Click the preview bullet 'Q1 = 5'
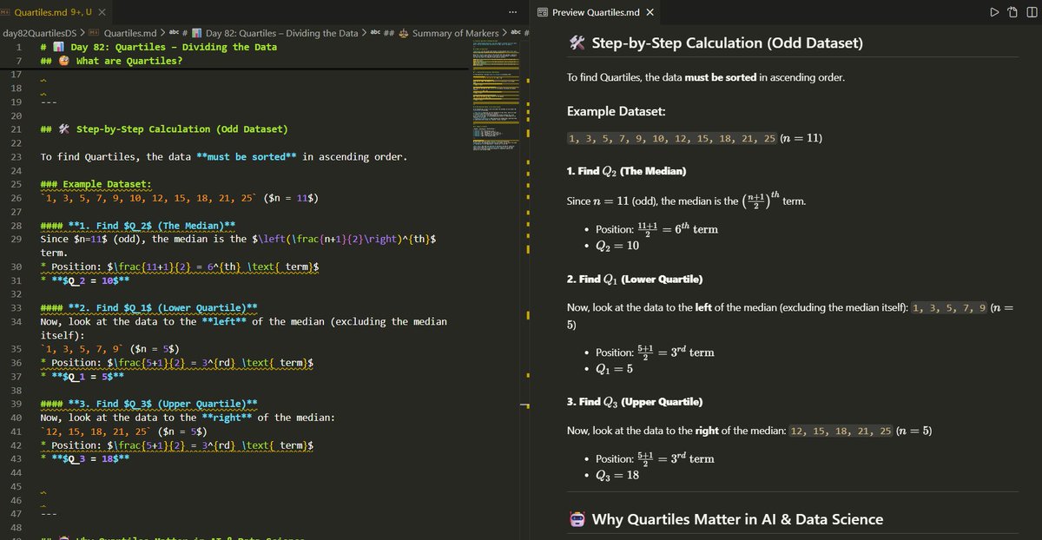 [x=614, y=369]
